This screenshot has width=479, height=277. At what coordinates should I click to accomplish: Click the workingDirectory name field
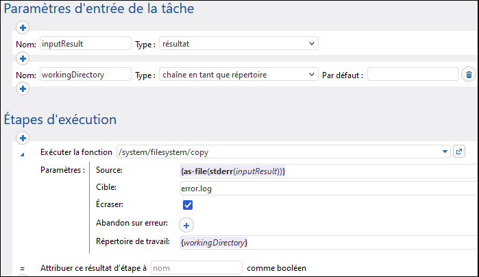click(x=85, y=74)
